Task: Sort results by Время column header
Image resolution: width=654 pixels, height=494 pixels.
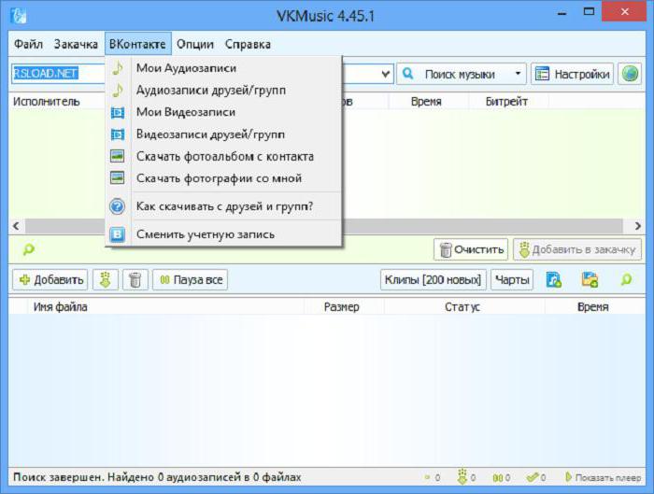Action: 426,101
